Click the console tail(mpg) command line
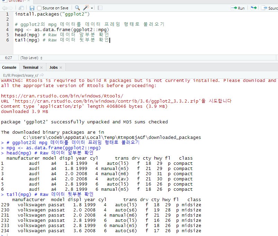This screenshot has height=236, width=278. (50, 195)
